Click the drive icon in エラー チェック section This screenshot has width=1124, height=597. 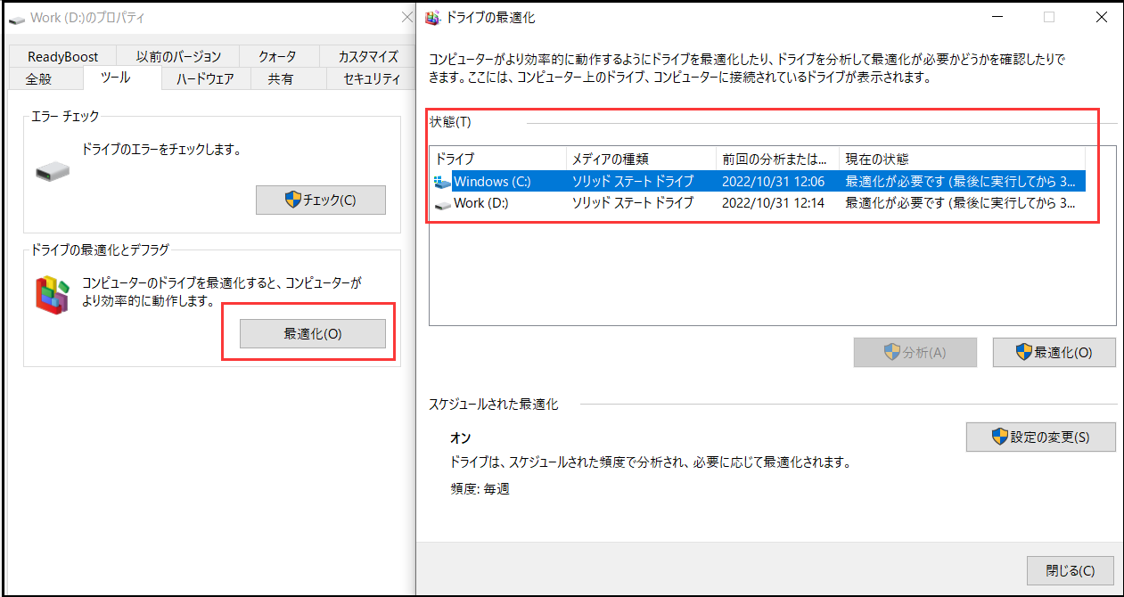(52, 168)
